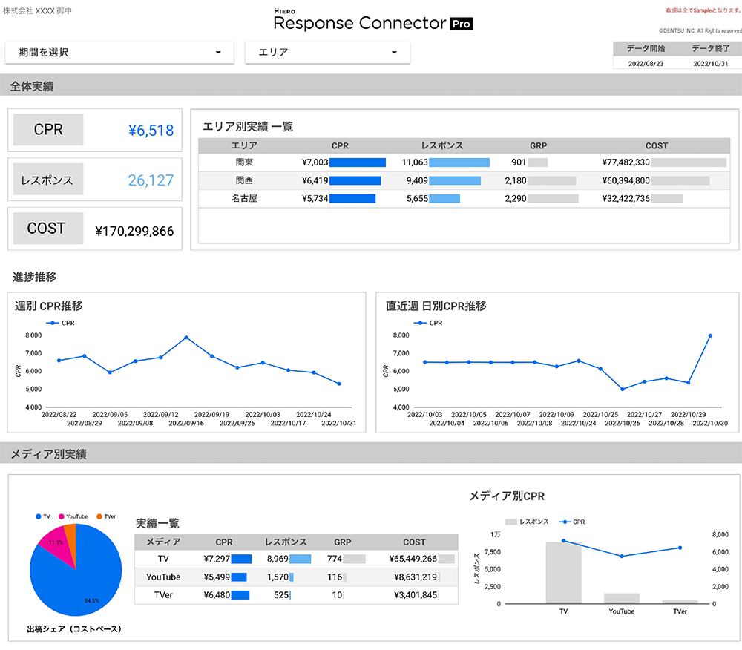Sort area table by CPR column header
The width and height of the screenshot is (742, 650).
point(340,146)
